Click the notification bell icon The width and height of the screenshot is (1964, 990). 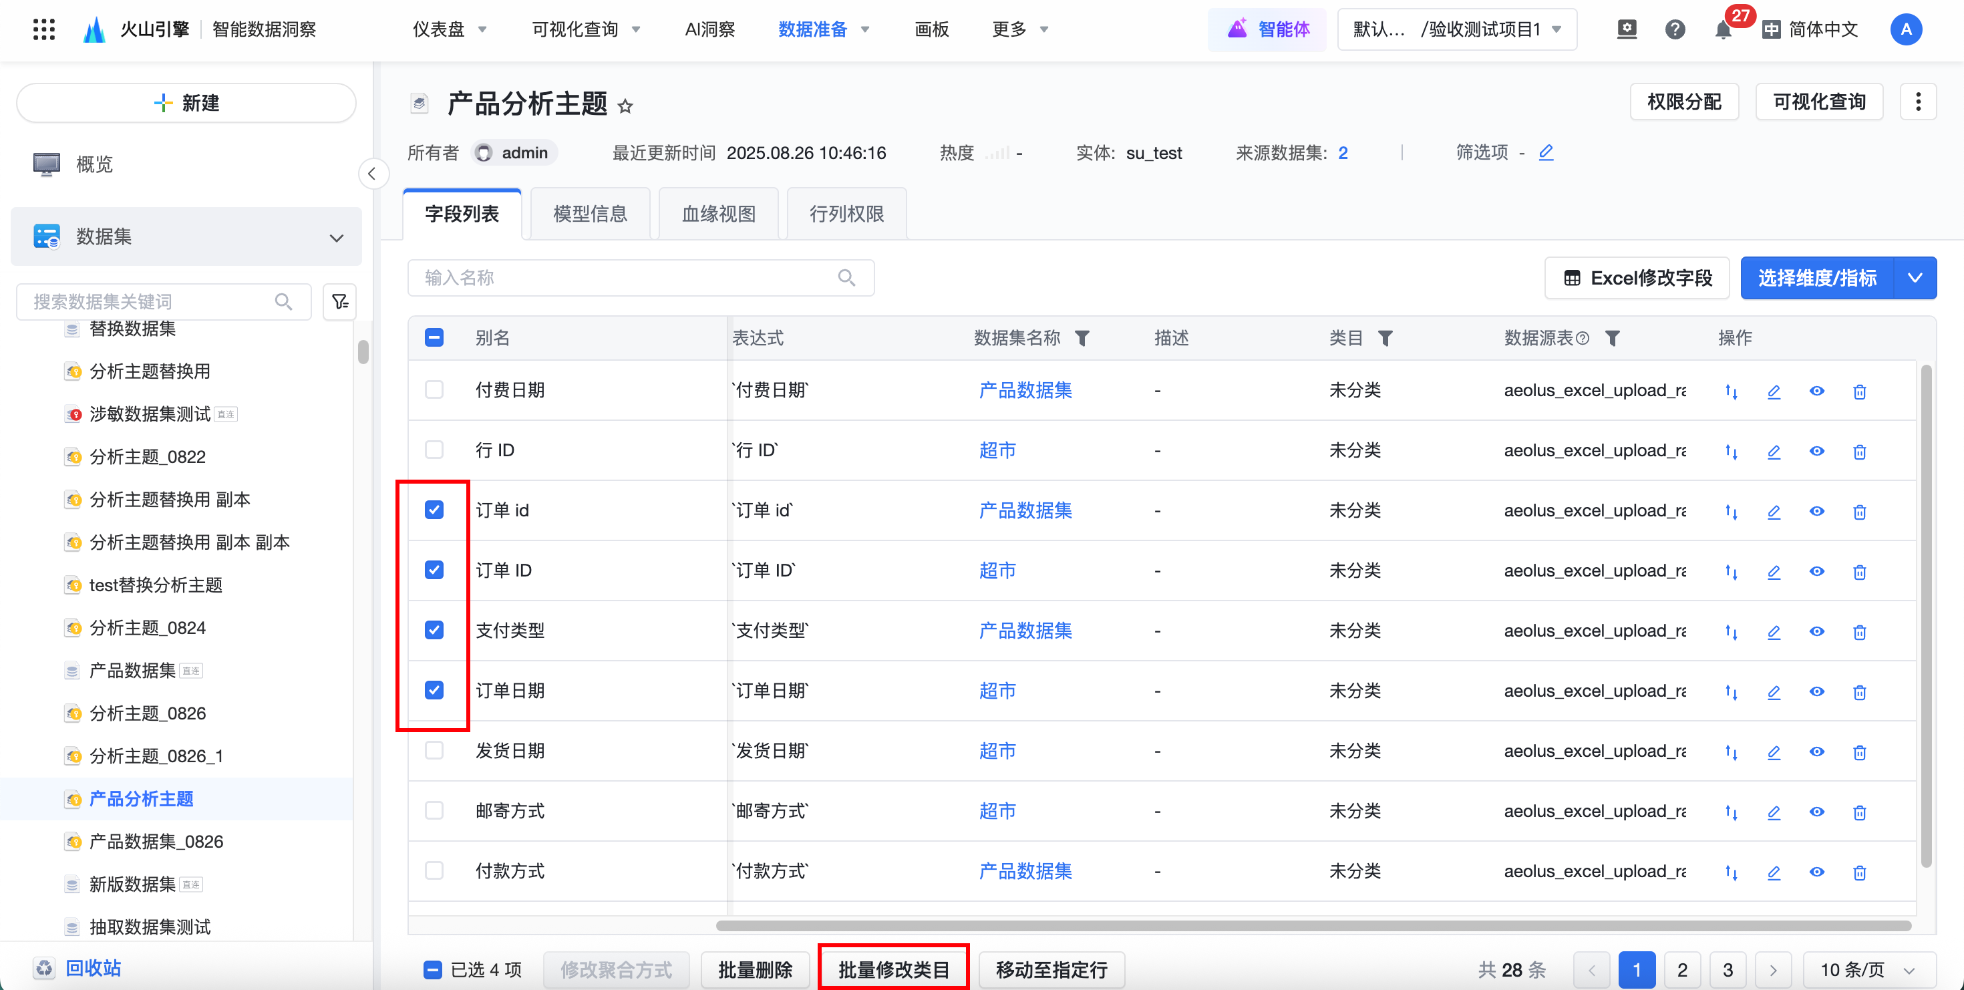[1722, 31]
